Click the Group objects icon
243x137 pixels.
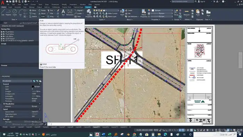click(x=176, y=13)
